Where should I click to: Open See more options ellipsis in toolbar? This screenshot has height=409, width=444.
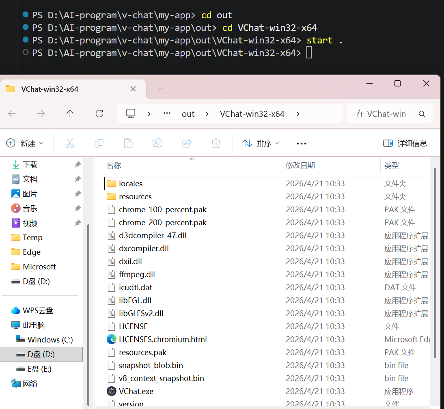[301, 144]
